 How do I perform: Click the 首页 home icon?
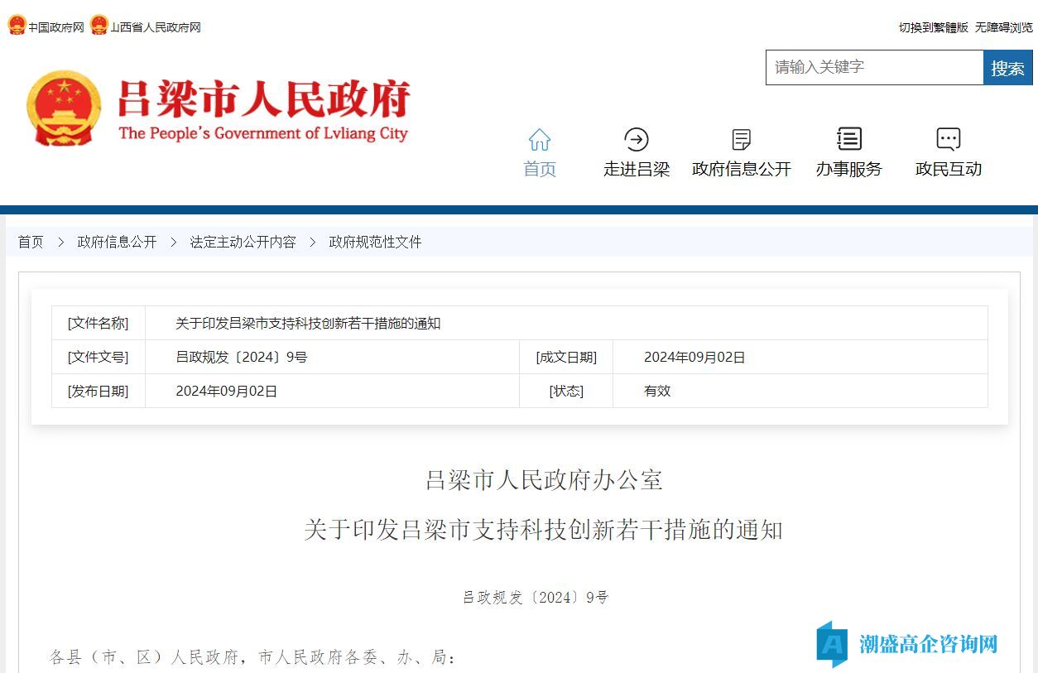539,139
